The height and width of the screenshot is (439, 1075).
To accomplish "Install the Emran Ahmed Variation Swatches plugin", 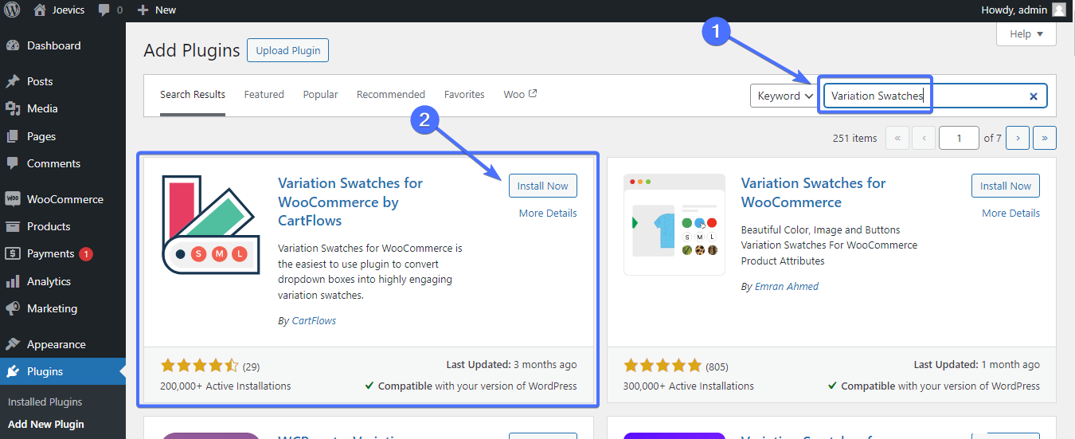I will coord(1006,186).
